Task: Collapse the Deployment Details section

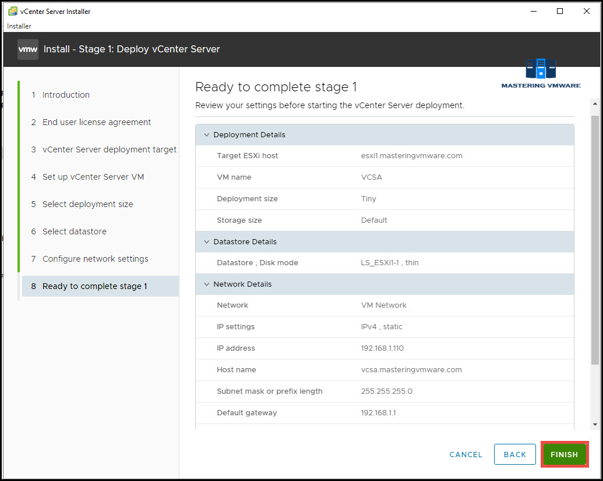Action: (206, 135)
